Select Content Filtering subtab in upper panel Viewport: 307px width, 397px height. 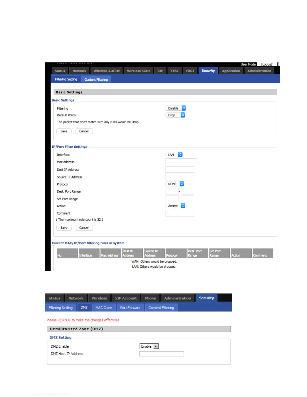(x=96, y=79)
